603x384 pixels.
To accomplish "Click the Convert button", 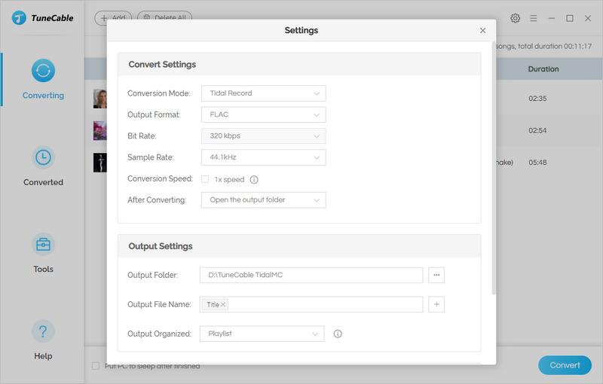I will click(x=565, y=365).
